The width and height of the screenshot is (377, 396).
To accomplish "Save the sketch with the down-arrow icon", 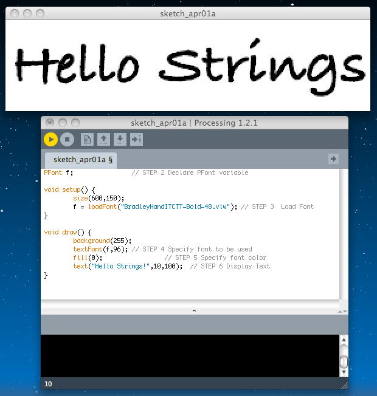I will pyautogui.click(x=120, y=140).
